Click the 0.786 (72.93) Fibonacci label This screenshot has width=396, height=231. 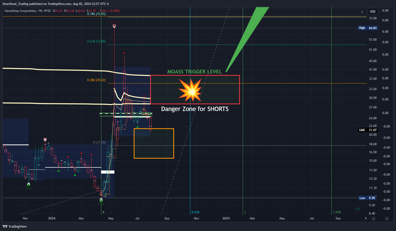(96, 14)
